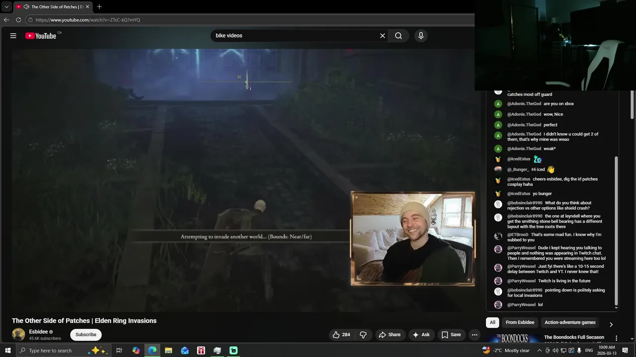Go to YouTube home via the logo
This screenshot has width=636, height=357.
click(x=41, y=36)
